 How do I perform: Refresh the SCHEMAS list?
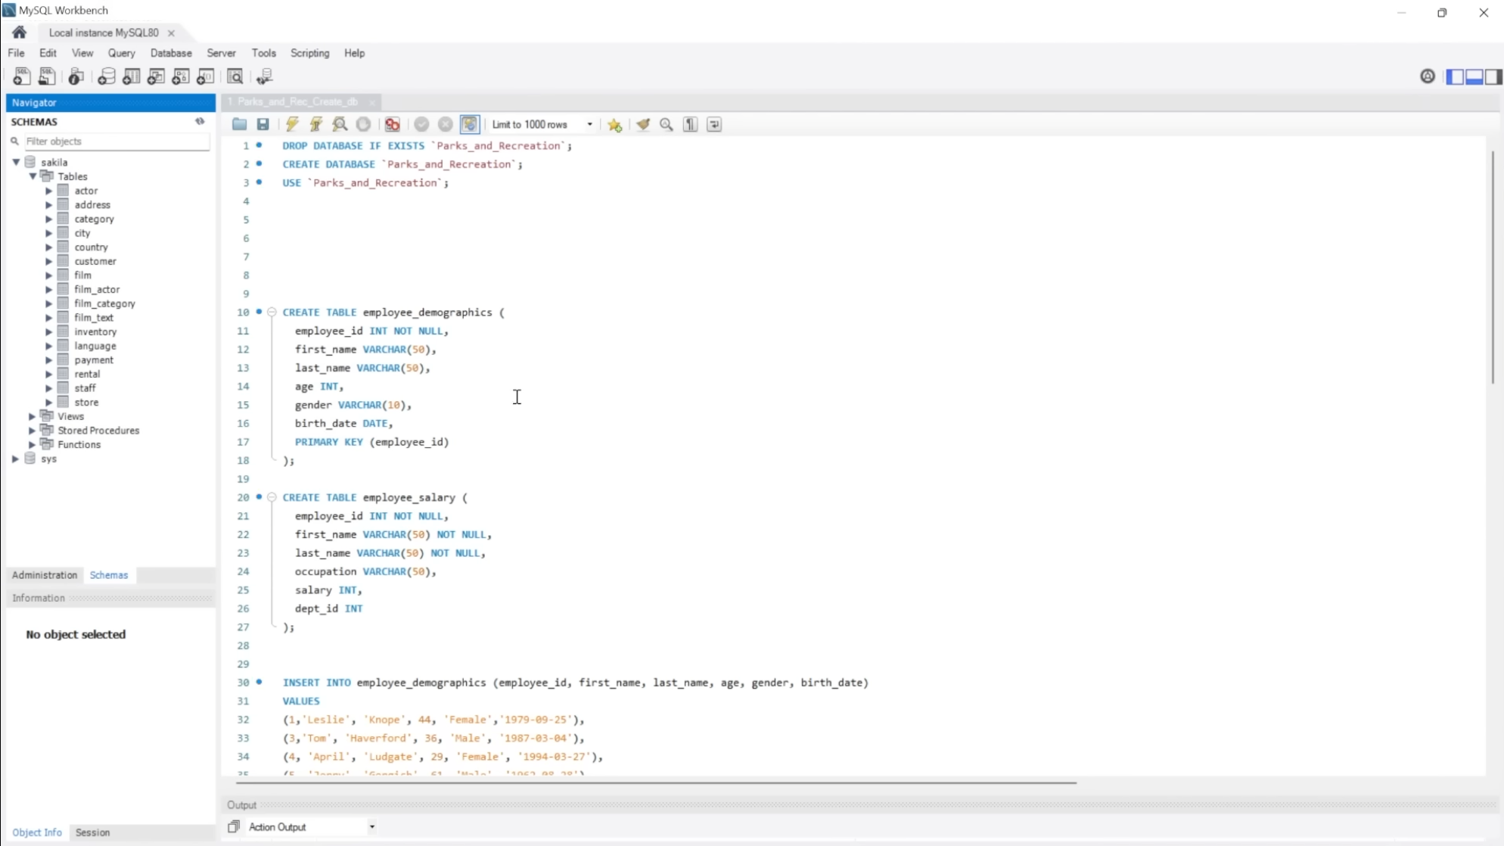click(200, 121)
